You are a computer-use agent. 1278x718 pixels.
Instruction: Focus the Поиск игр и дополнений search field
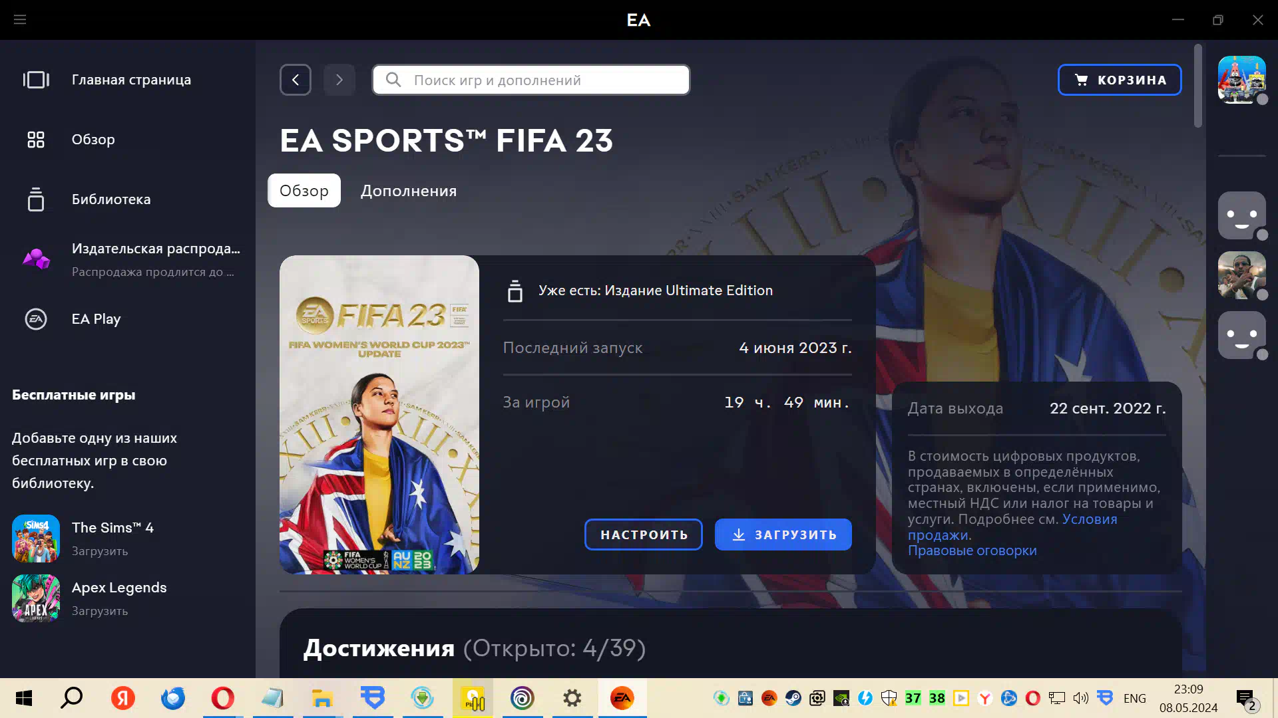[x=531, y=80]
